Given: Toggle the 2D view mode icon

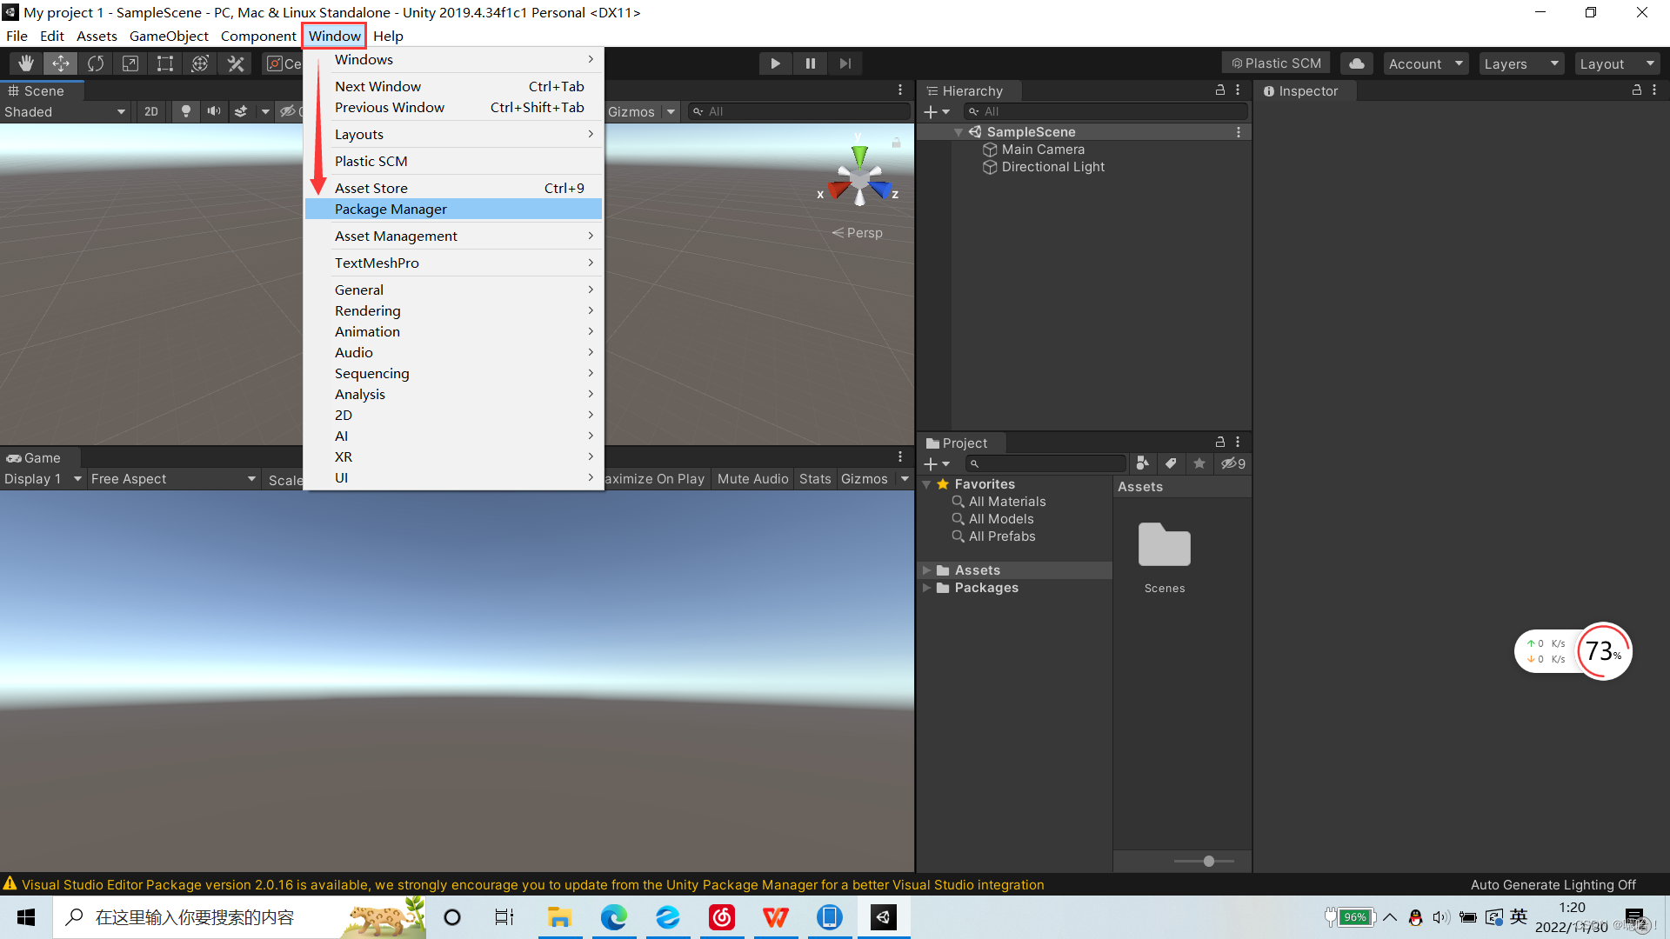Looking at the screenshot, I should tap(150, 110).
